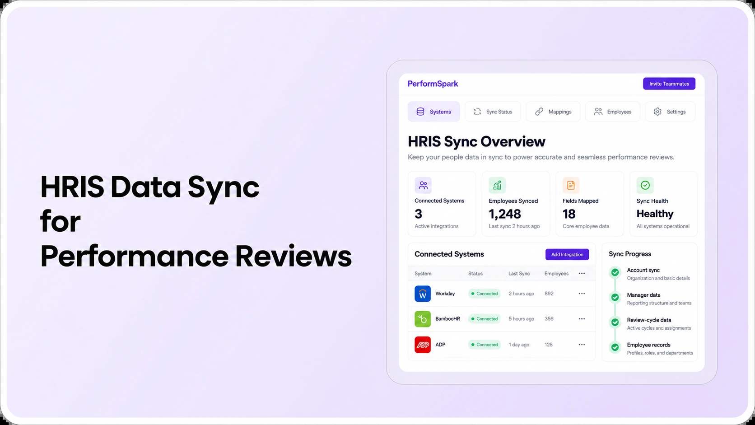Image resolution: width=755 pixels, height=425 pixels.
Task: Click the Workday logo icon
Action: (423, 294)
